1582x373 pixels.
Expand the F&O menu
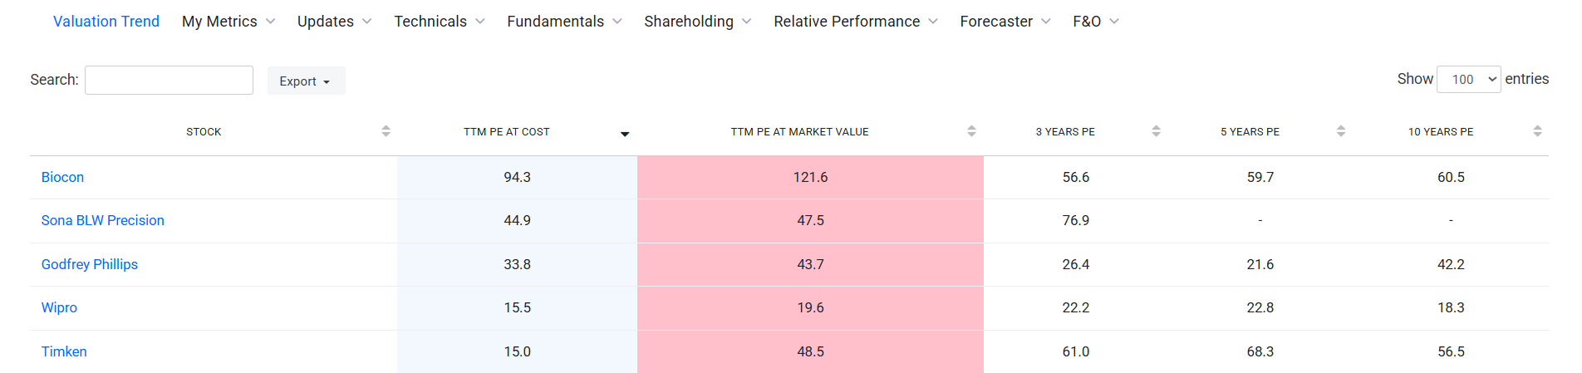[x=1096, y=22]
